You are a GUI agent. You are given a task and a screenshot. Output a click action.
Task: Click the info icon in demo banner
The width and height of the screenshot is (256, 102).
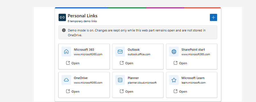tap(64, 30)
